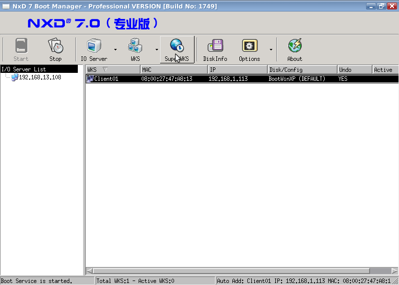Screen dimensions: 399x285
Task: Click IP 192.168.1.113 in the Client01 row
Action: [x=228, y=79]
